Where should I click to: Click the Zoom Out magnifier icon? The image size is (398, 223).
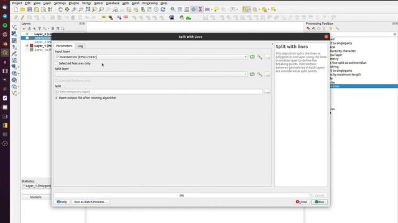pyautogui.click(x=81, y=9)
